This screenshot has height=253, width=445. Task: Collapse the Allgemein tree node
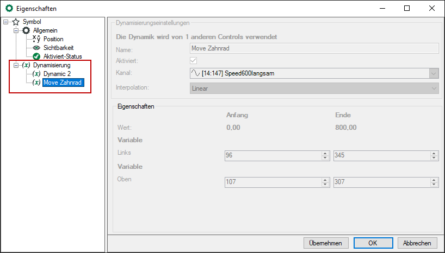coord(16,30)
